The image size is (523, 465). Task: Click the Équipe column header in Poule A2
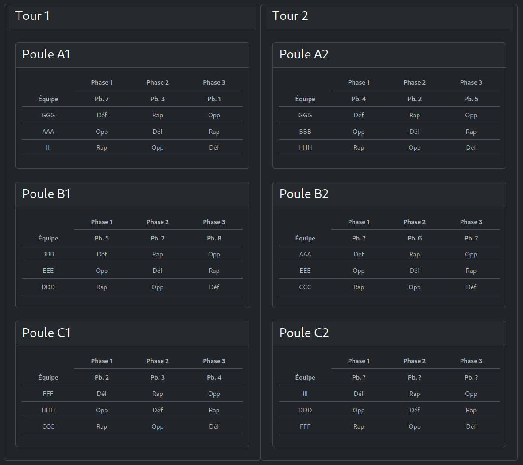(305, 98)
